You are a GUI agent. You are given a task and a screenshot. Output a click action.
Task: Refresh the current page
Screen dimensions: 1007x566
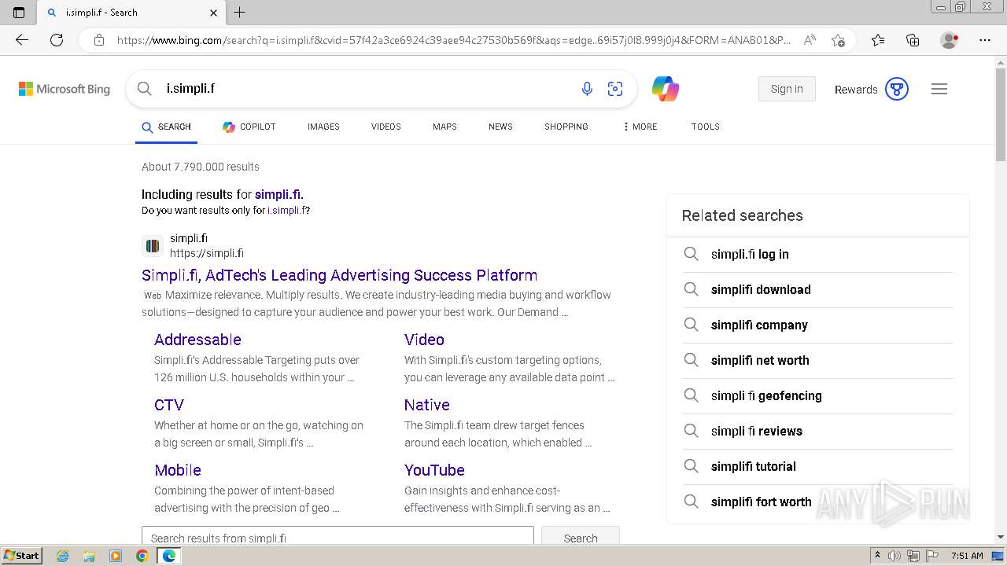pos(57,40)
